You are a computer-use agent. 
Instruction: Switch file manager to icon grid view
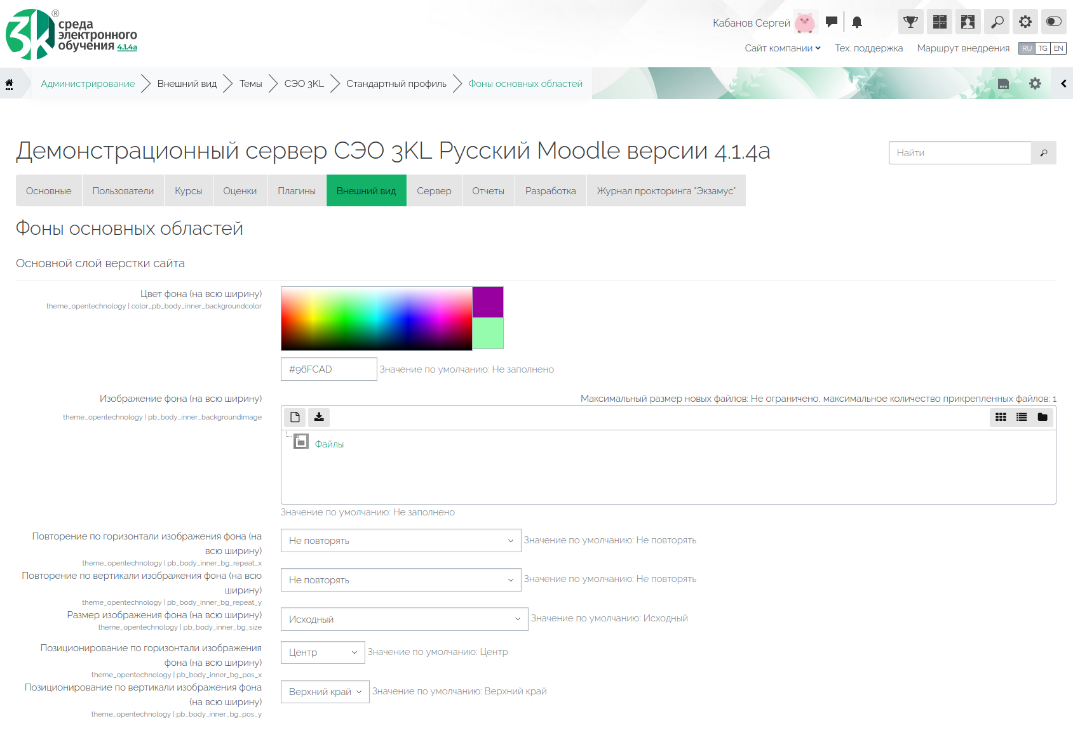1001,417
